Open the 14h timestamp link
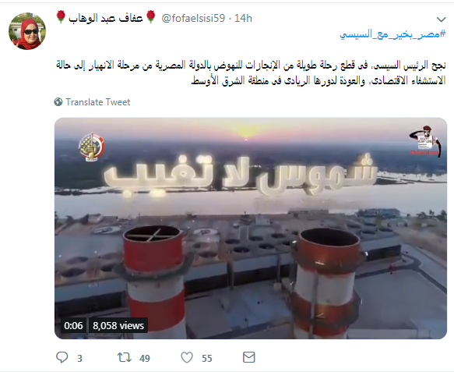The height and width of the screenshot is (372, 454). coord(243,18)
